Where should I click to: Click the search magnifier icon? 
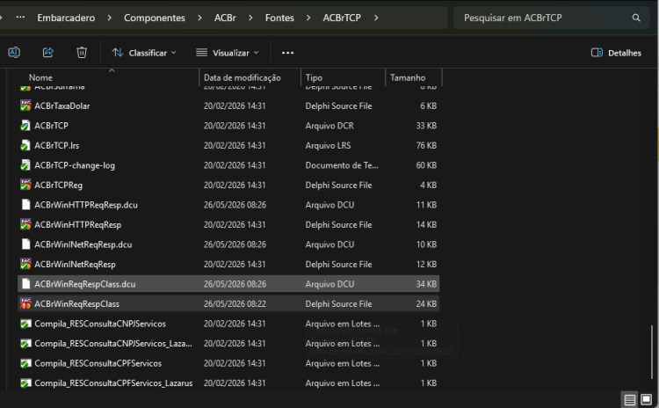point(636,18)
